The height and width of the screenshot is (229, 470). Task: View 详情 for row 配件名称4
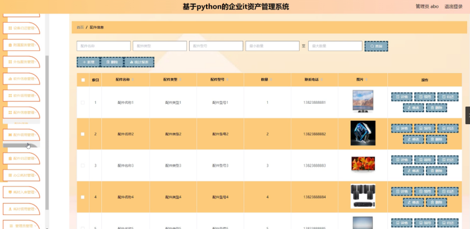[401, 192]
